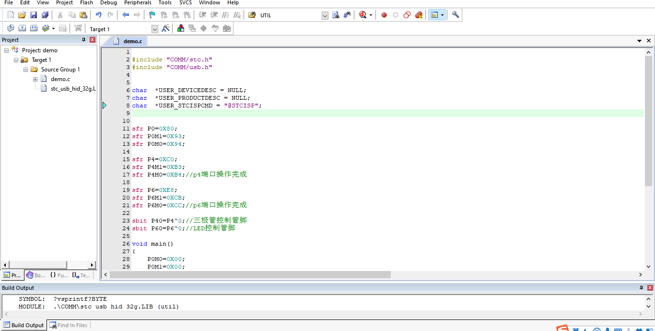Click the Manage Project Items colored blocks icon

tap(181, 29)
